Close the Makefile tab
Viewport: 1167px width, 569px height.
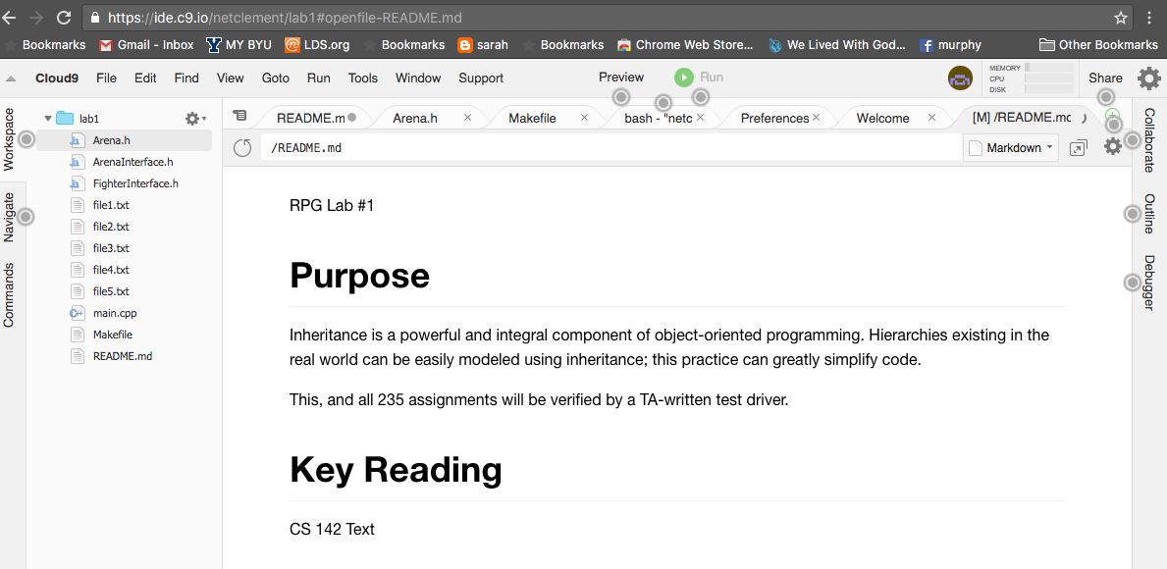(x=584, y=118)
